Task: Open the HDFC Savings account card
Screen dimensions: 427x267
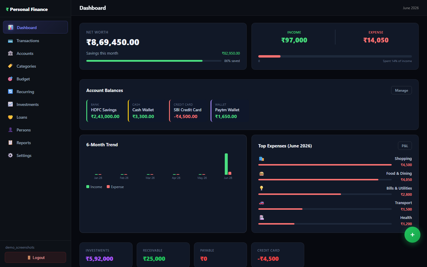Action: click(105, 111)
